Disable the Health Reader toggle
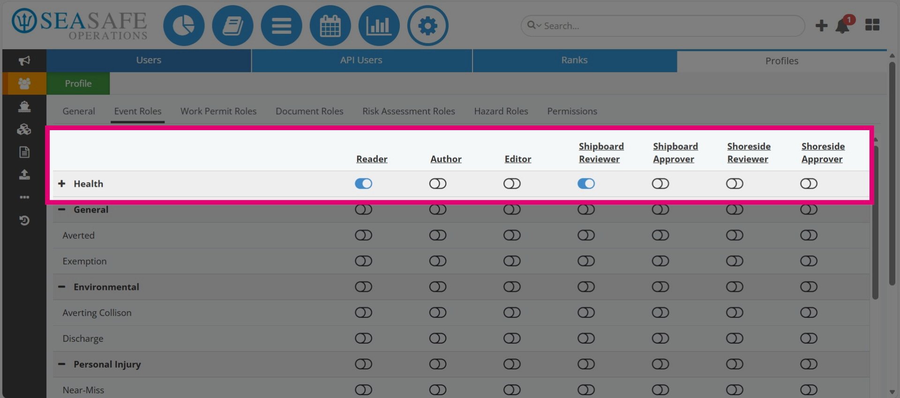The height and width of the screenshot is (398, 900). 363,184
